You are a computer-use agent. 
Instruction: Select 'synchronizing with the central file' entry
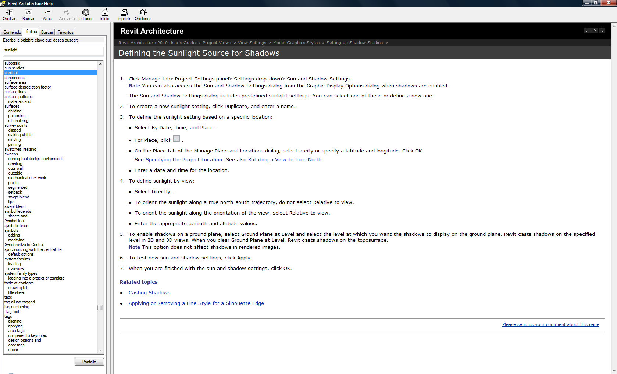[33, 249]
